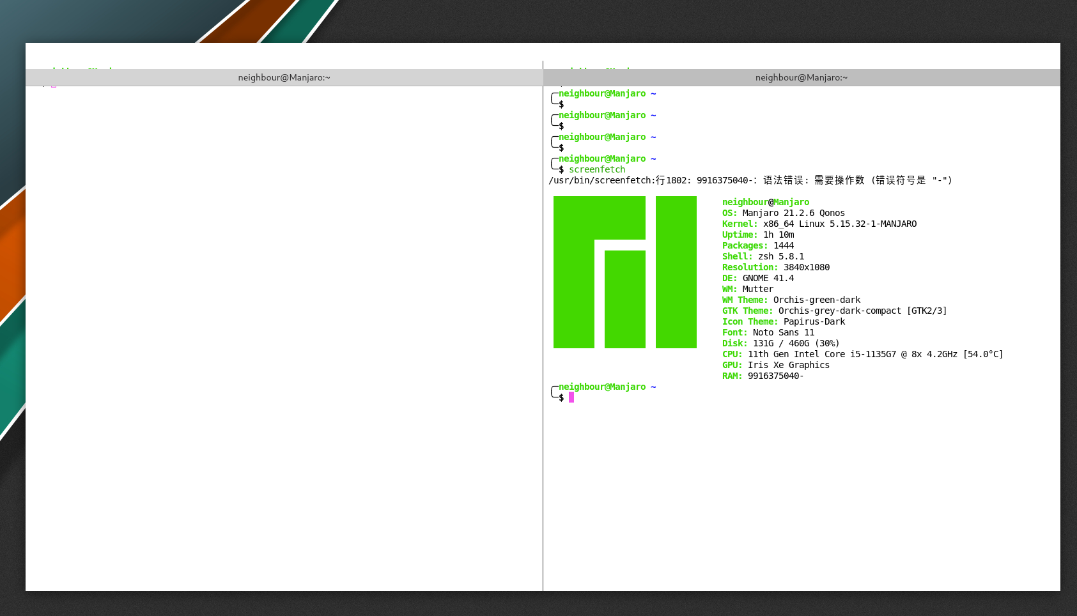Click the 'GPU: Iris Xe Graphics' line
The height and width of the screenshot is (616, 1077).
[x=776, y=365]
